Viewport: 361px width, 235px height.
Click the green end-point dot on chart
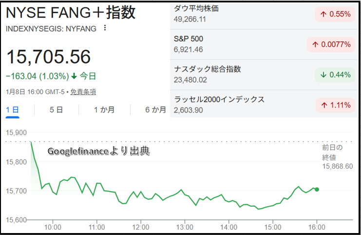(x=317, y=189)
